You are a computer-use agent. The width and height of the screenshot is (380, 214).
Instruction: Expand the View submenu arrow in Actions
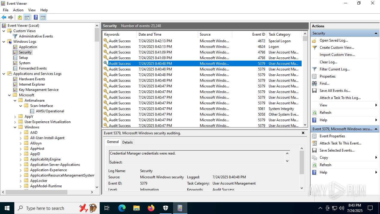click(376, 105)
